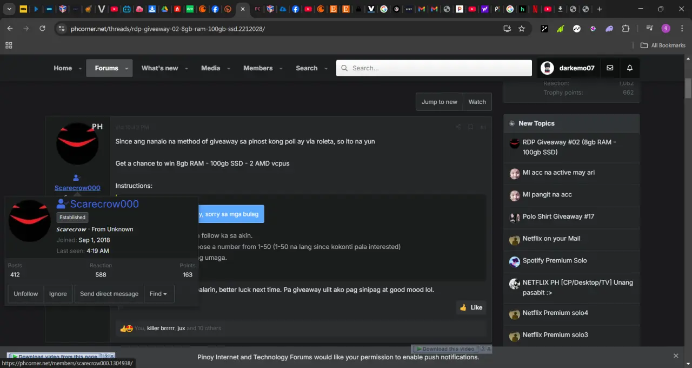Screen dimensions: 692x368
Task: Switch to the Google Drive tab
Action: coord(164,9)
